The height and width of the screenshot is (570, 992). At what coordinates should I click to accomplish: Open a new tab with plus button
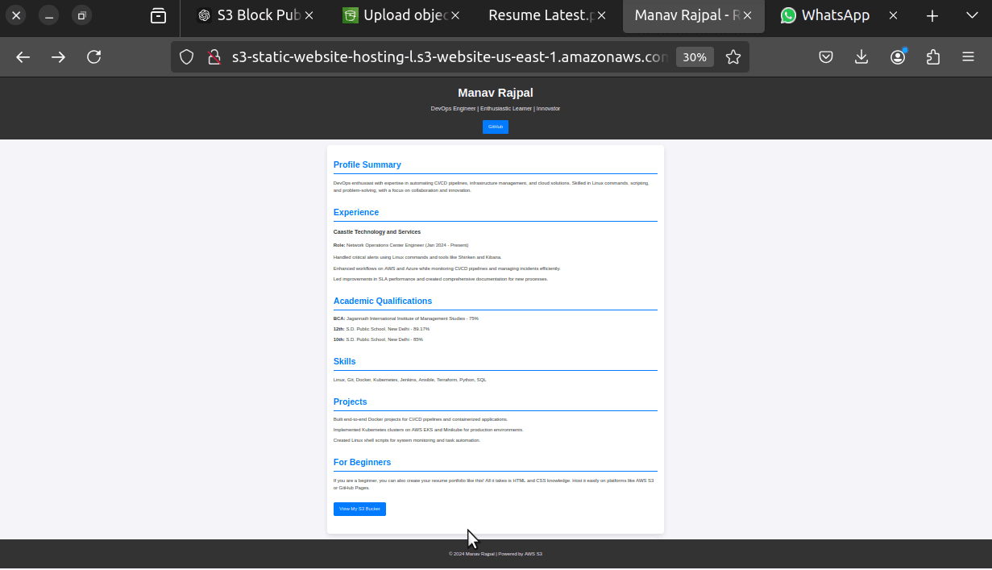932,15
